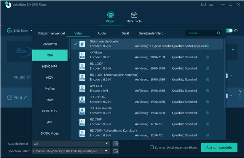Open the feedback message icon in title bar
244x158 pixels.
pos(203,5)
